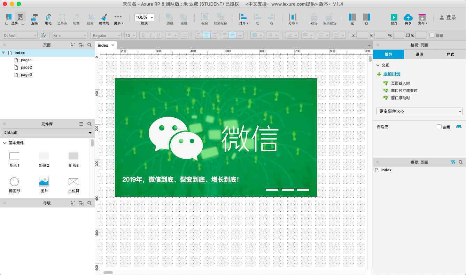Open the fill color swatch dropdown
Image resolution: width=466 pixels, height=275 pixels.
[257, 35]
